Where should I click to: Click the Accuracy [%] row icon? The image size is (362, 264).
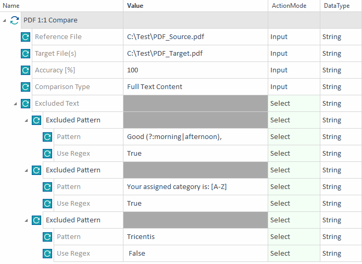pos(26,70)
